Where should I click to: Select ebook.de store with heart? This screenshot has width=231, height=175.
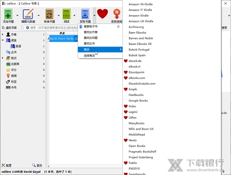(132, 61)
